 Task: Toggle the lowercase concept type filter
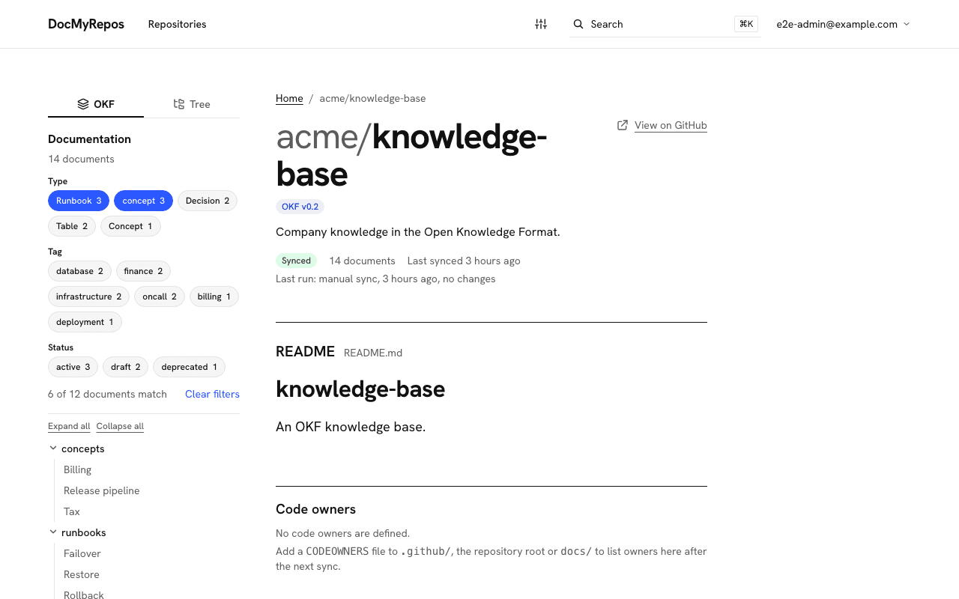[x=143, y=201]
